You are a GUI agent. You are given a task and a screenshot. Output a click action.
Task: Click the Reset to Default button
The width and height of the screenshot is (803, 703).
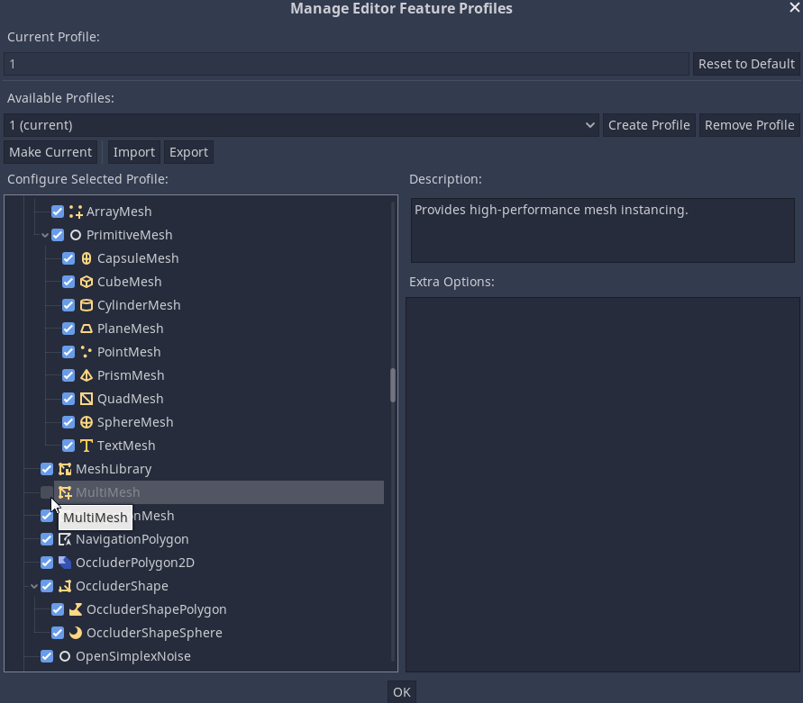pos(745,63)
